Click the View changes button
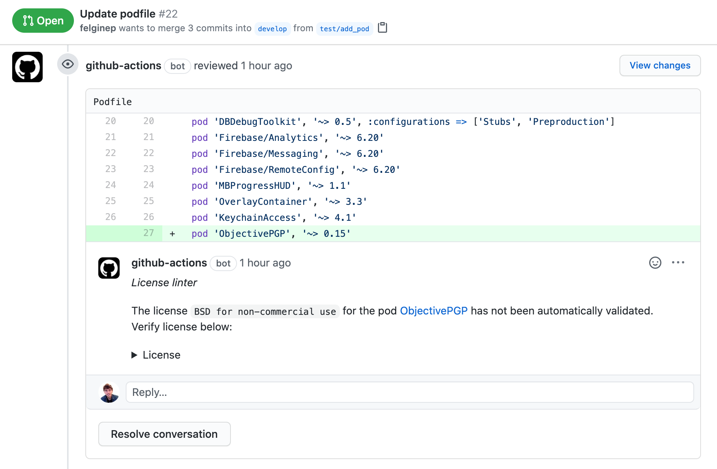 660,65
